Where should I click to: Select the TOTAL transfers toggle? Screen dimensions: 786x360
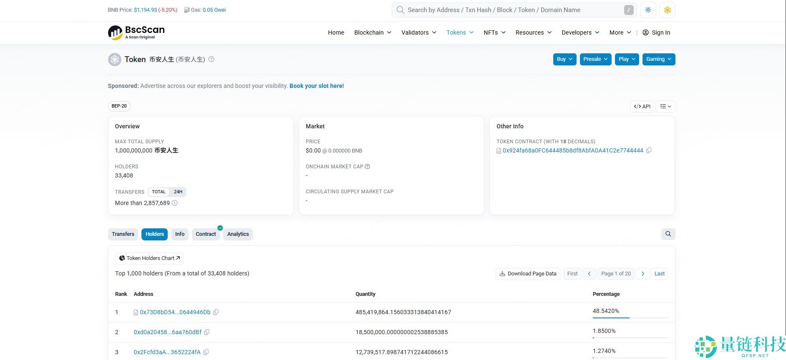pos(159,192)
